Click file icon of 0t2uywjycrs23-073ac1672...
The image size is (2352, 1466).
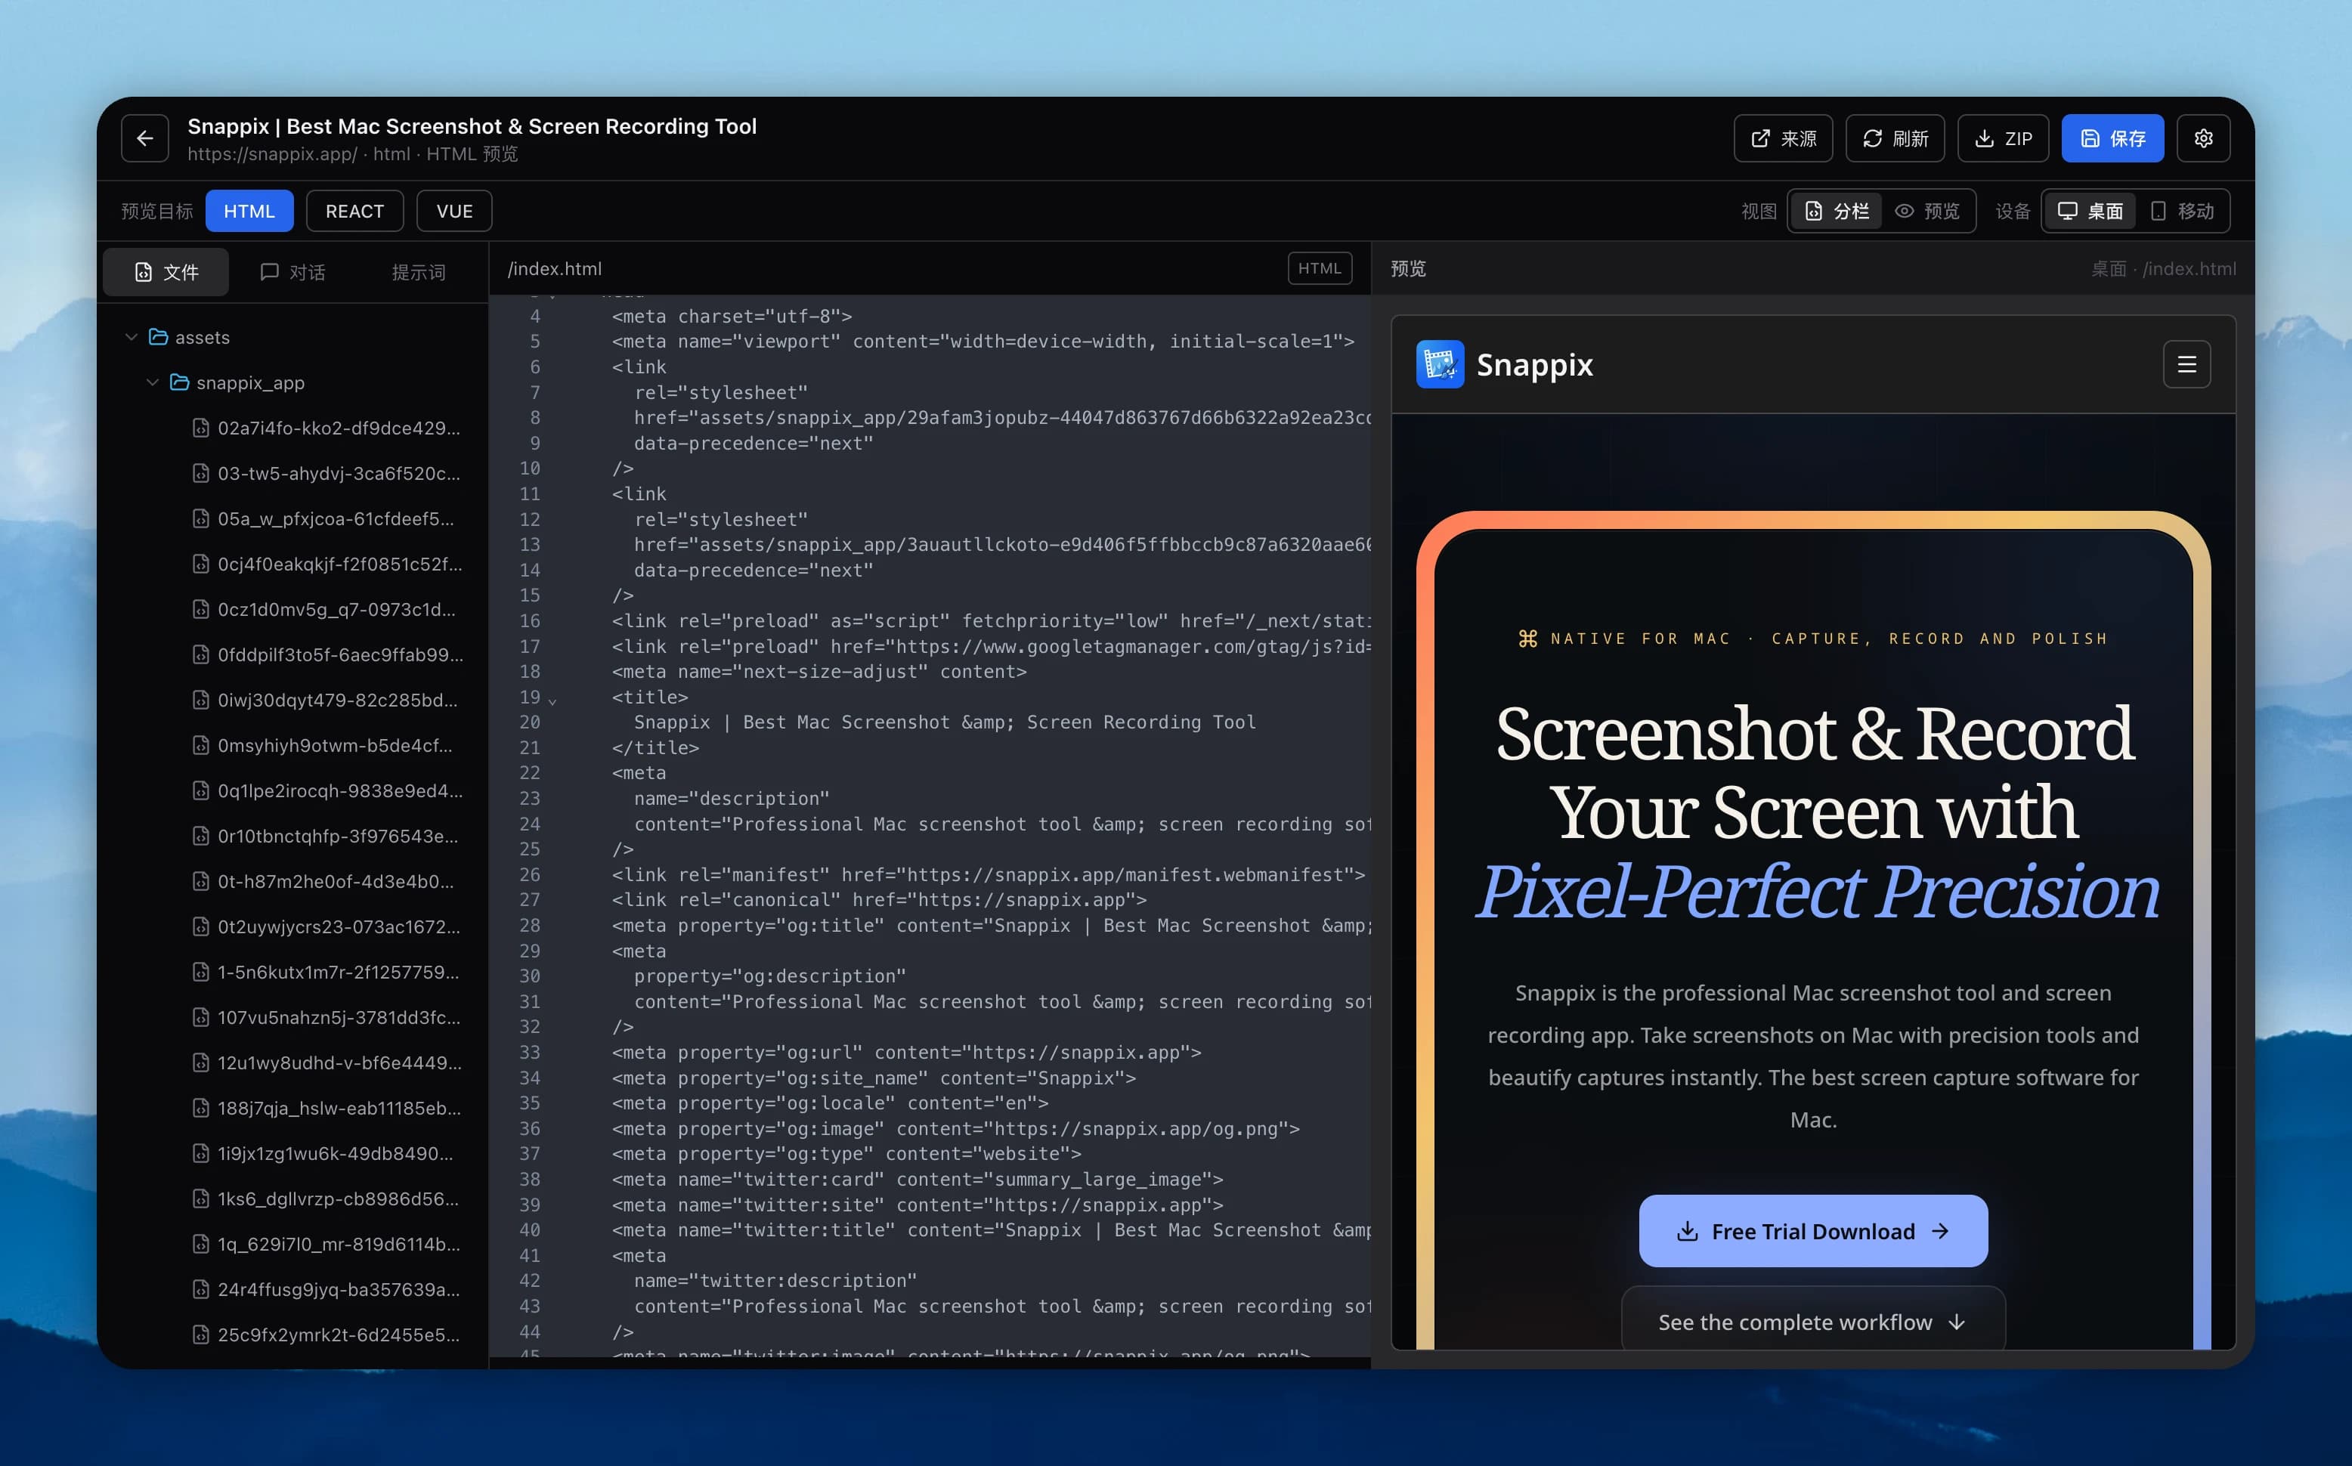[x=200, y=926]
